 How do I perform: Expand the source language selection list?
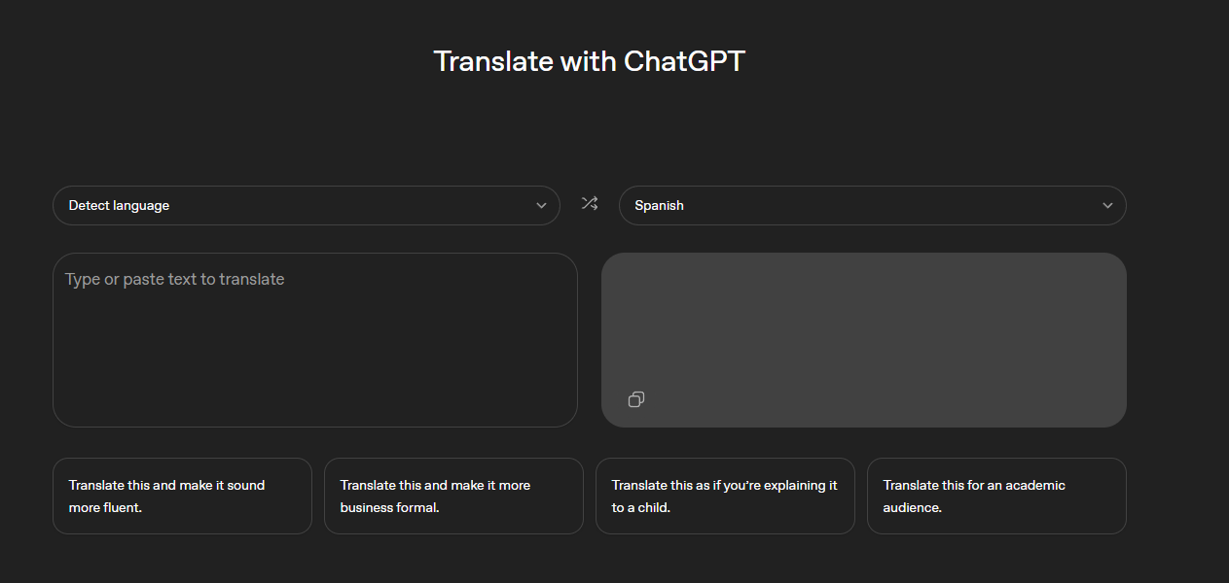click(307, 205)
